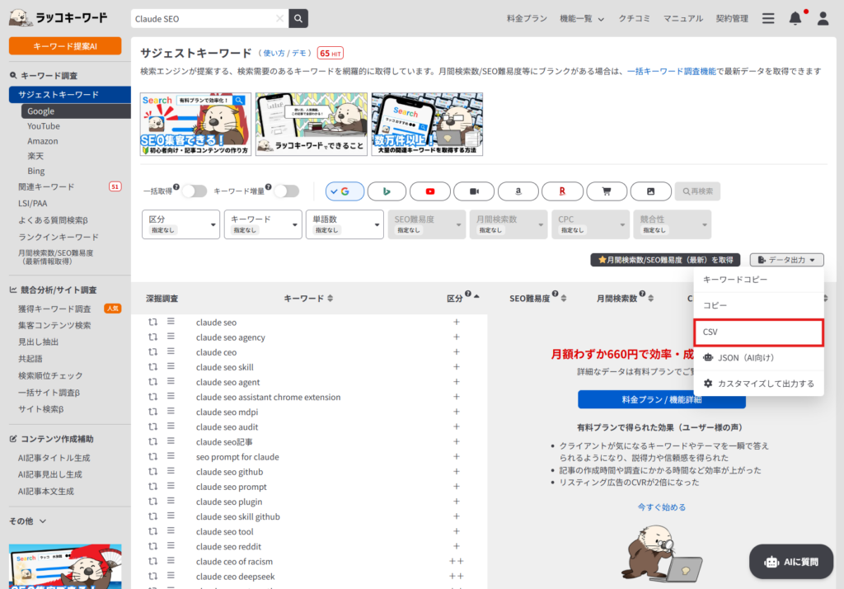The width and height of the screenshot is (844, 589).
Task: Open the user account icon
Action: (x=822, y=17)
